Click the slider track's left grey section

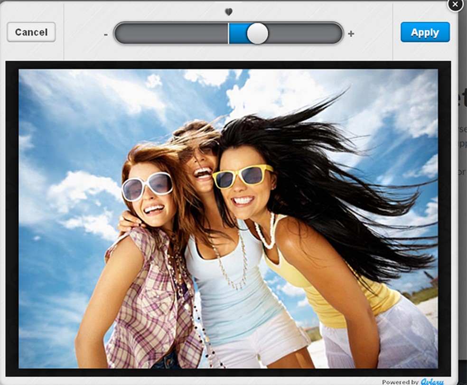(171, 33)
